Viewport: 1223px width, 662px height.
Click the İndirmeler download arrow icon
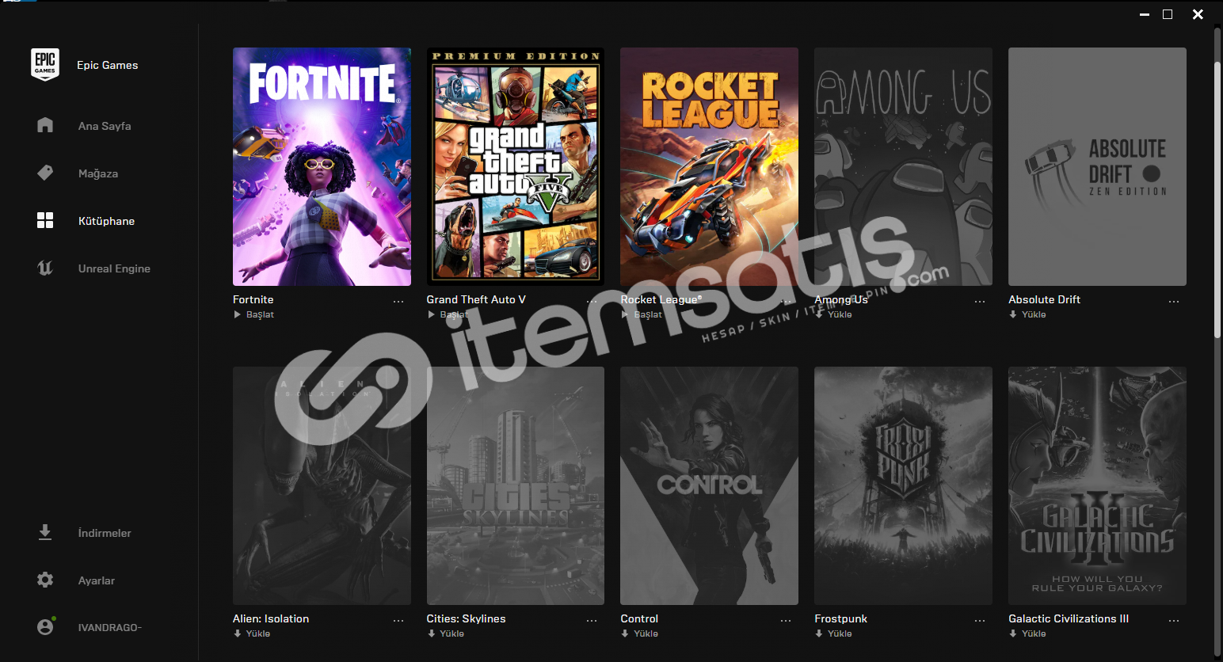point(45,532)
